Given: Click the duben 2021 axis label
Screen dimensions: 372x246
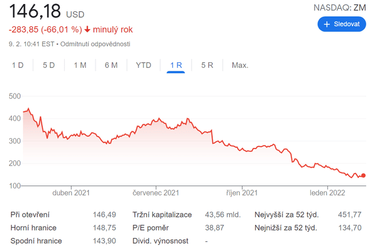Looking at the screenshot, I should pos(71,193).
